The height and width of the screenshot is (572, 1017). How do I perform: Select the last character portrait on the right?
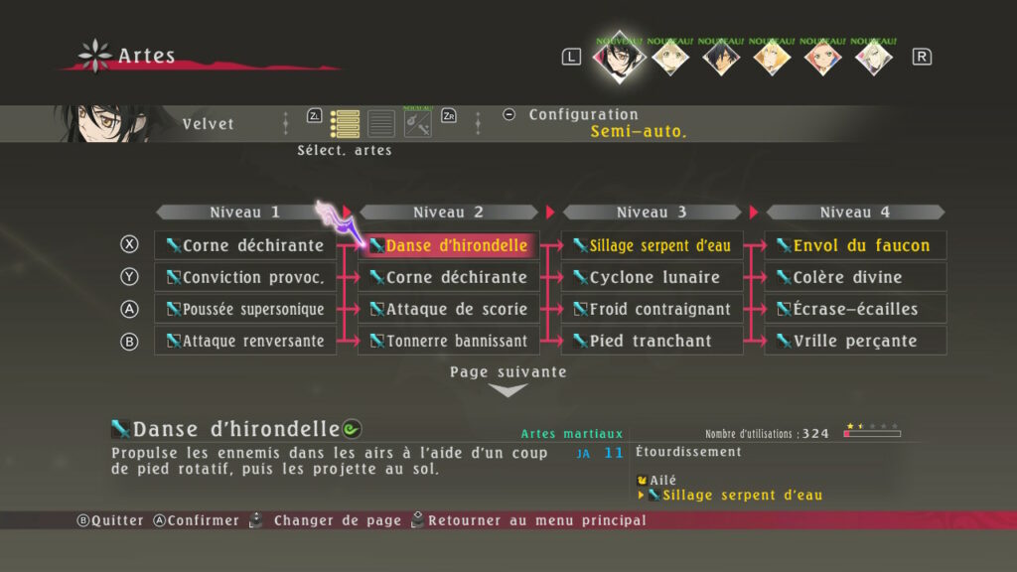tap(874, 58)
